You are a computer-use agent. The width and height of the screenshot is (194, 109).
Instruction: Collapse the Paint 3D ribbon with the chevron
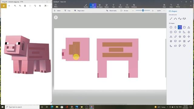tap(191, 6)
